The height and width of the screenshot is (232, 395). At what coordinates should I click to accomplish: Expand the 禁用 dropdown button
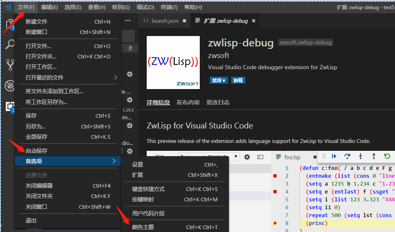[x=219, y=80]
